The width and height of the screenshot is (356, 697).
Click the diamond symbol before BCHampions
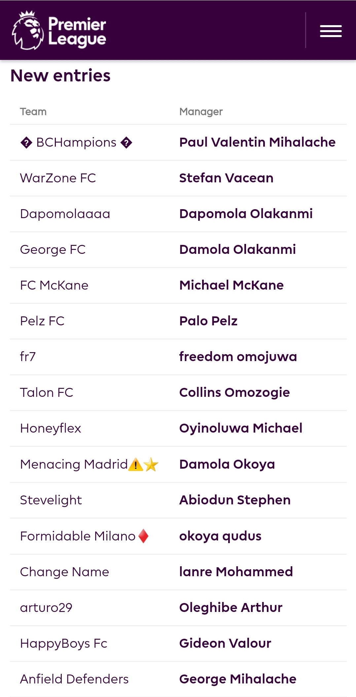pyautogui.click(x=26, y=143)
